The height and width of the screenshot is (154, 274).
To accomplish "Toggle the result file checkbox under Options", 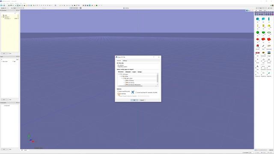I will [x=118, y=91].
